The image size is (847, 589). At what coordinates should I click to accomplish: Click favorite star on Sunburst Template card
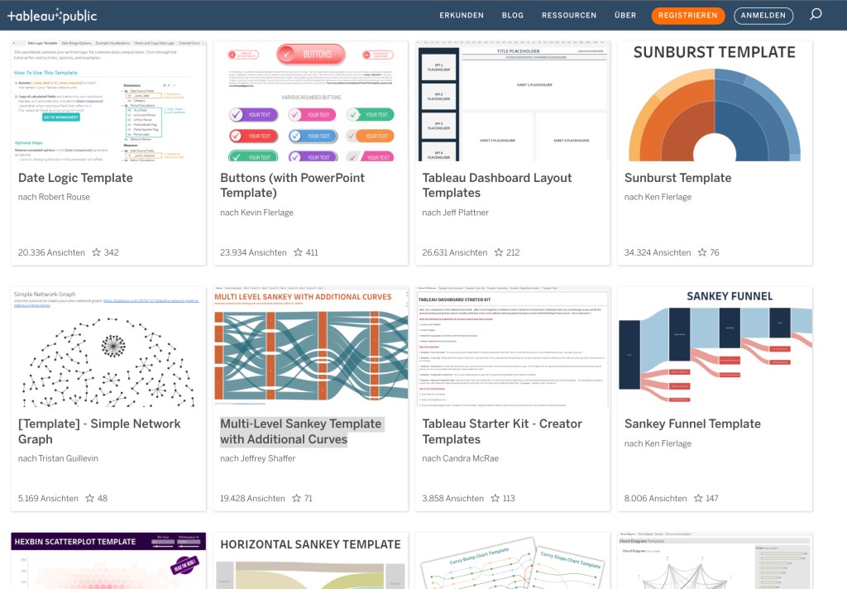pos(701,252)
